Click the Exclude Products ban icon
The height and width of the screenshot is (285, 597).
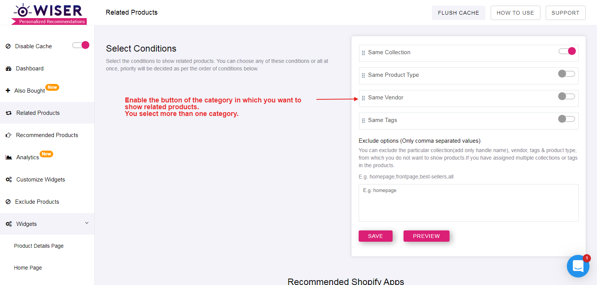pos(8,202)
